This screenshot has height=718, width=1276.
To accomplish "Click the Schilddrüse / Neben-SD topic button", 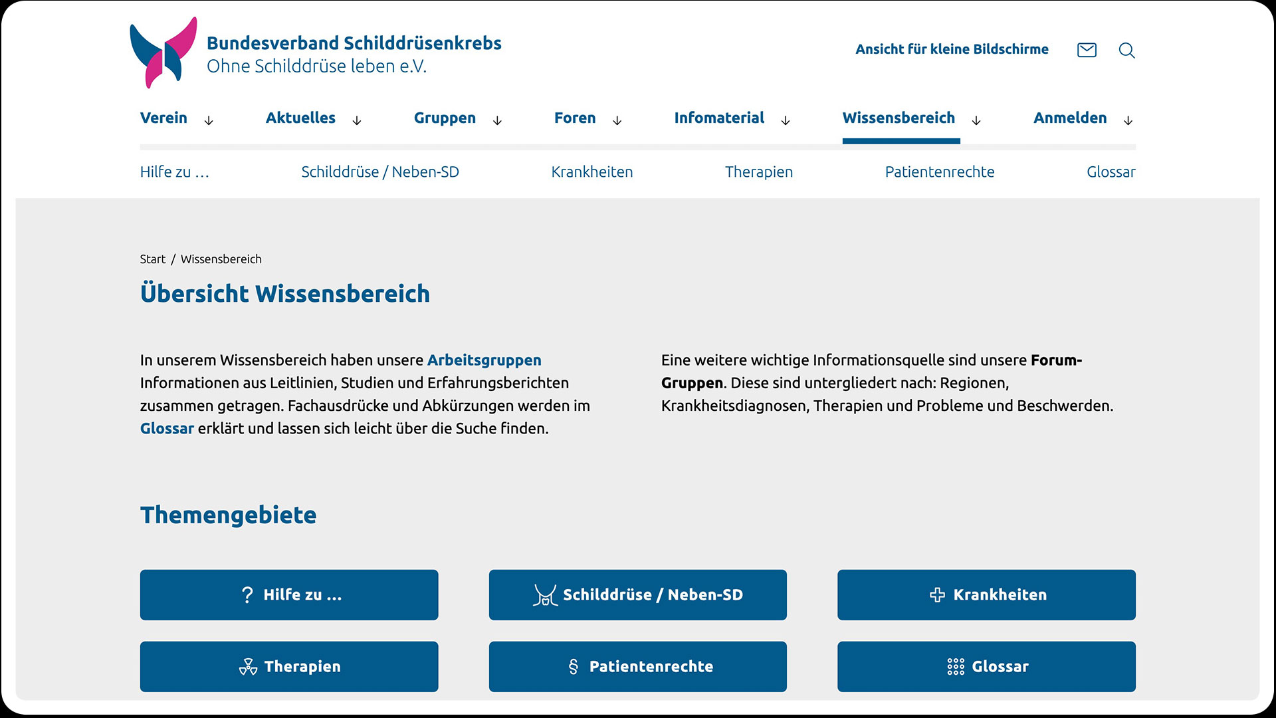I will (638, 595).
